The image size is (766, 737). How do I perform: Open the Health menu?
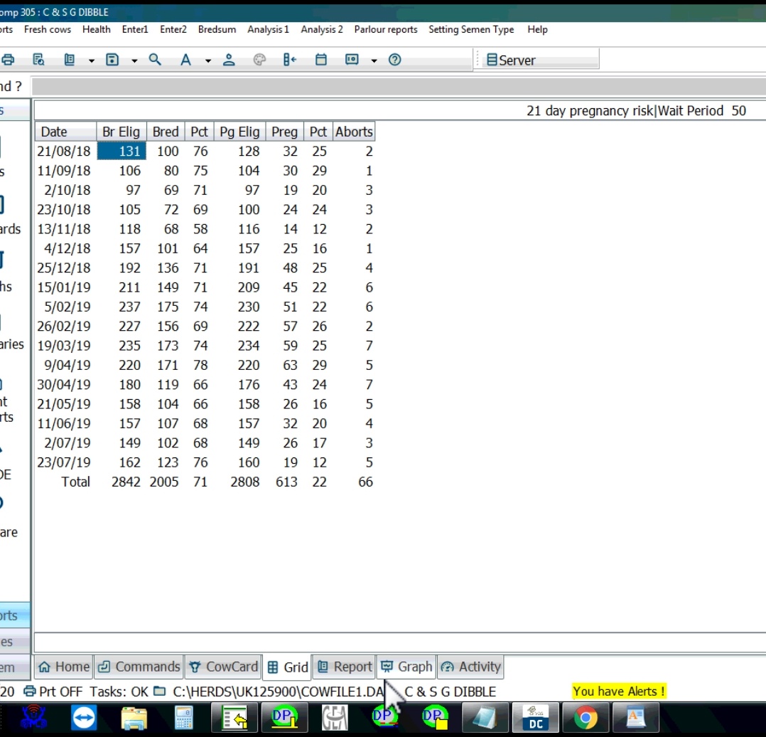(x=96, y=29)
